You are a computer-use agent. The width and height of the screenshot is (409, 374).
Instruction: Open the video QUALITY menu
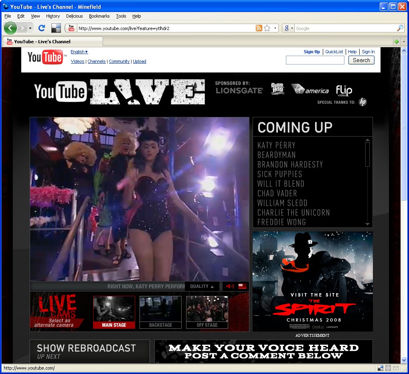pos(202,286)
